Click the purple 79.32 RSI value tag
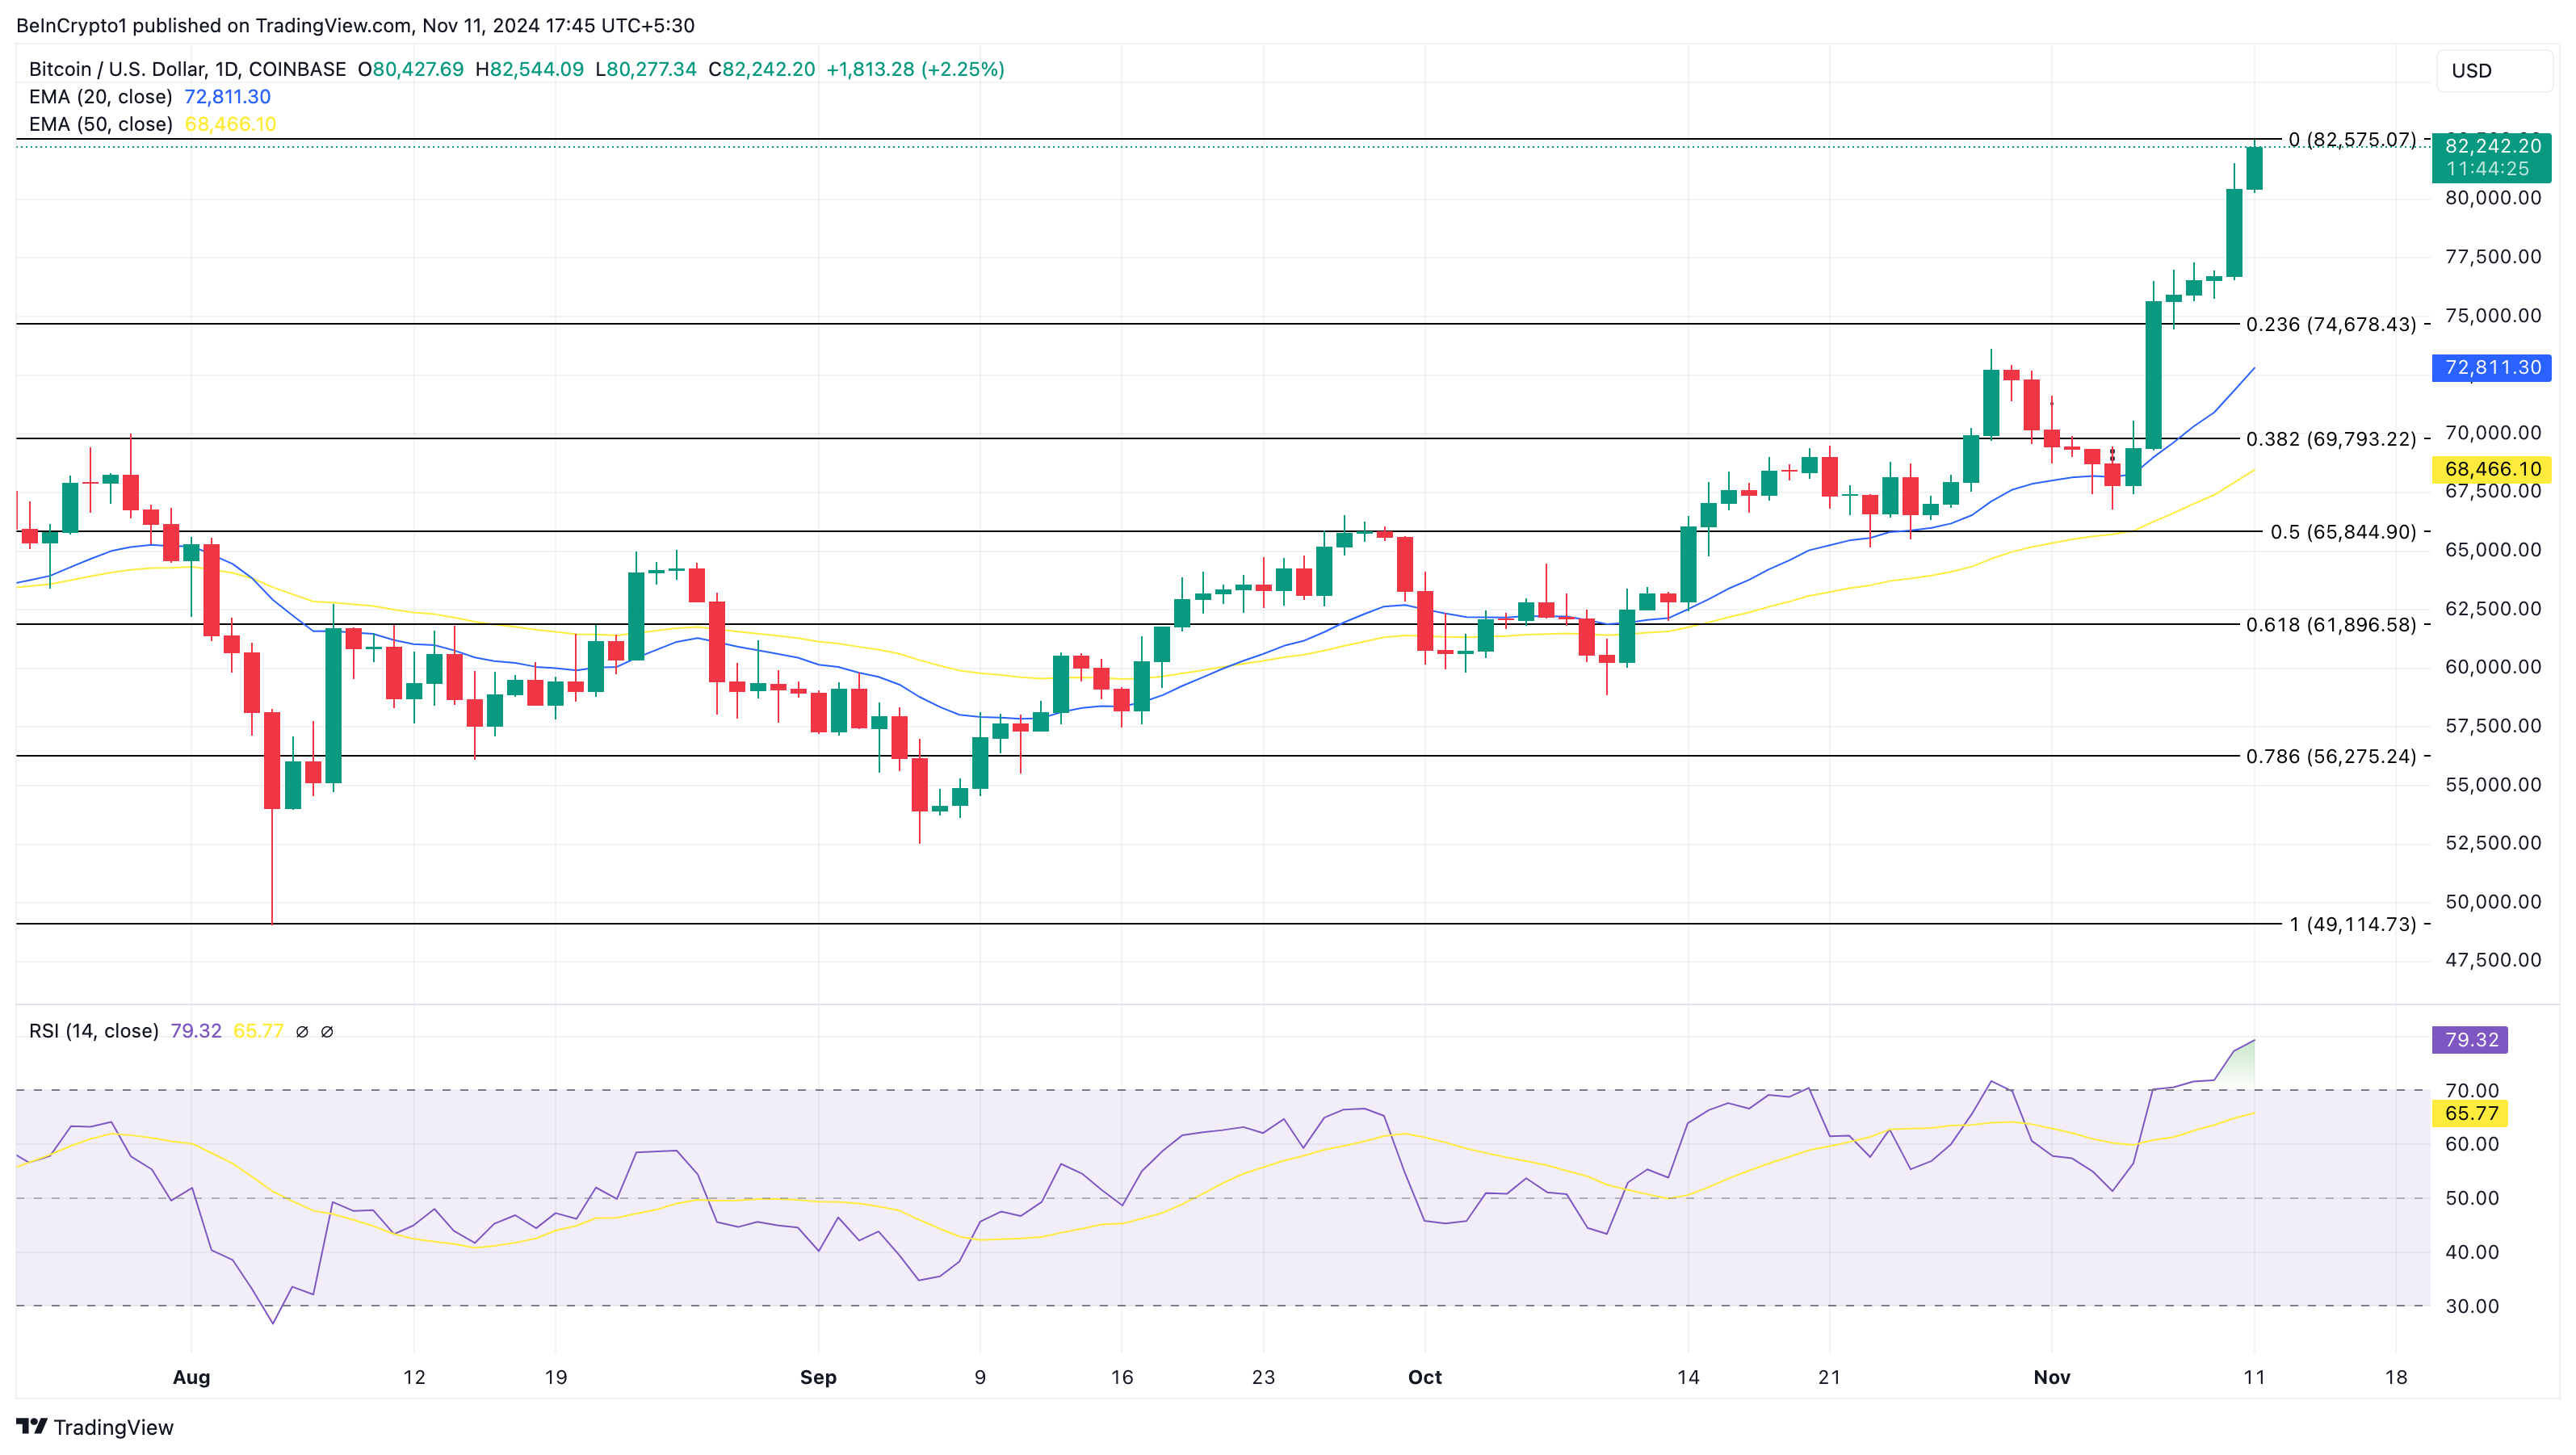 click(x=2470, y=1040)
